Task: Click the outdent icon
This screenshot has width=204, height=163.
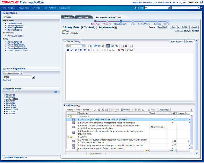Action: 119,50
